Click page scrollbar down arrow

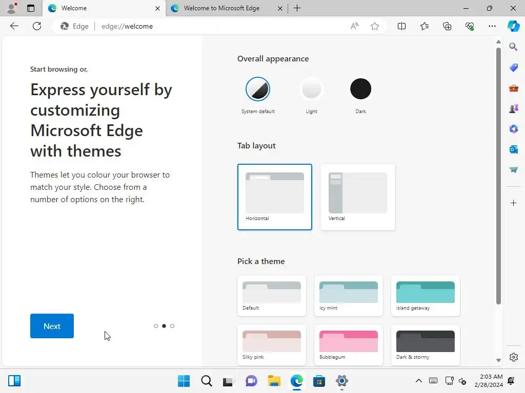tap(498, 360)
